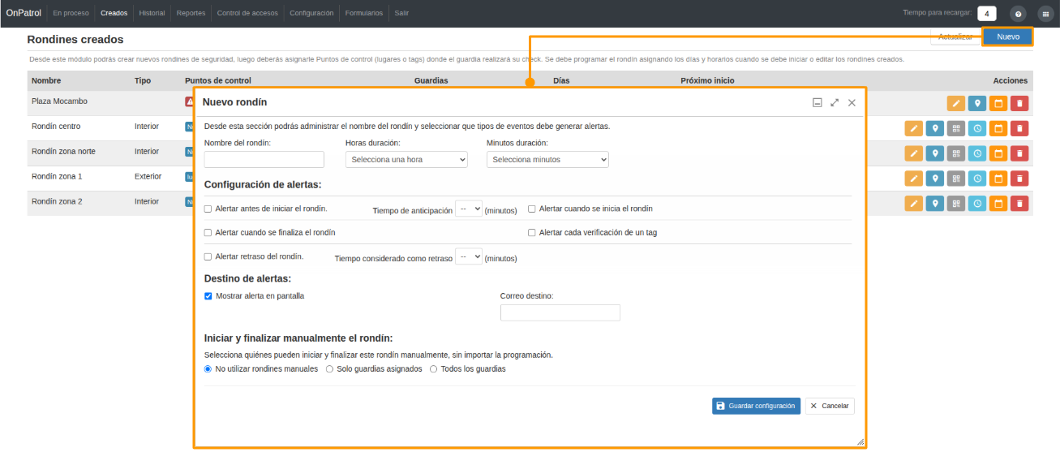Click the Exterior type cell
Screen dimensions: 1060x452
pos(148,176)
